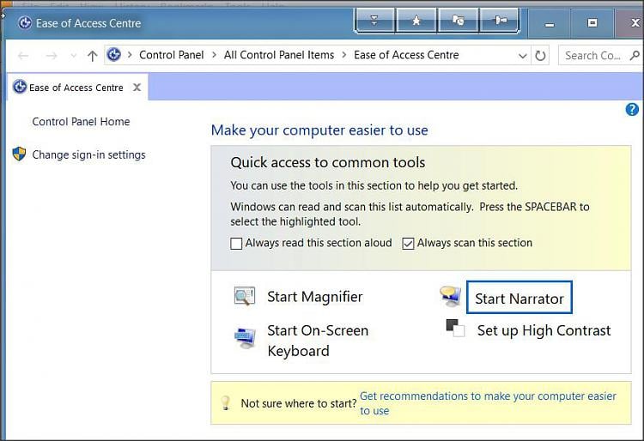
Task: Click the Magnifier icon
Action: (x=245, y=296)
